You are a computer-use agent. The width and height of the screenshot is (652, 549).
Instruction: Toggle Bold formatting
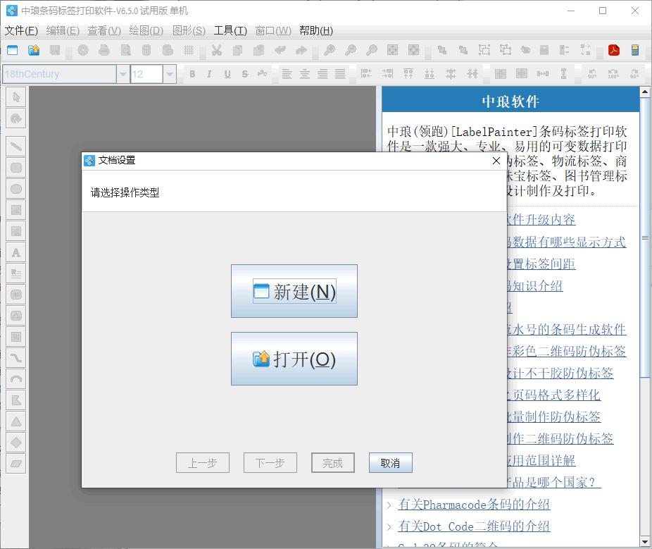tap(192, 74)
